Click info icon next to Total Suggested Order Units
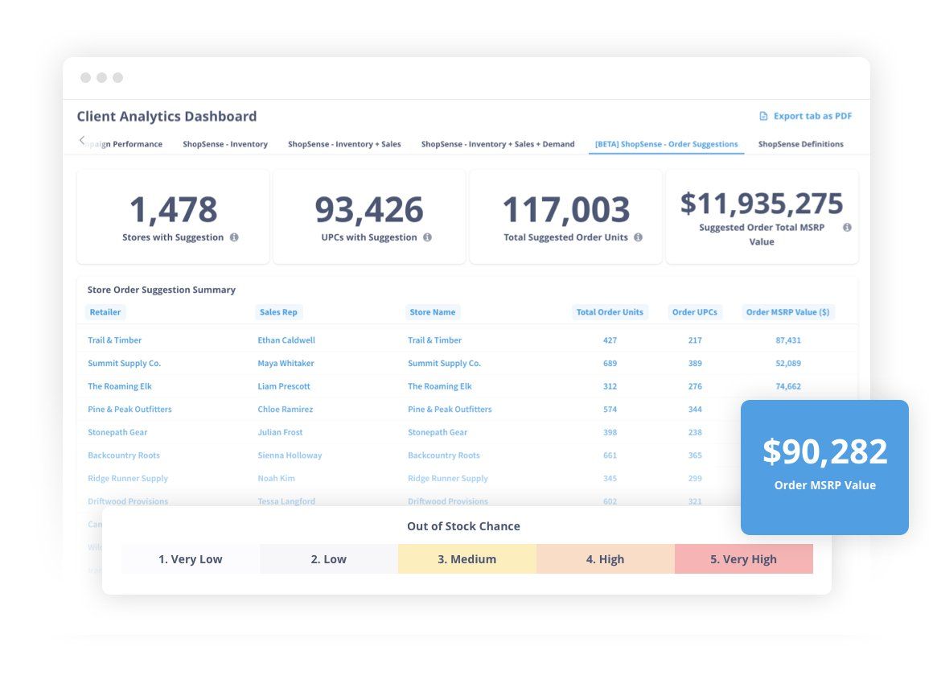The image size is (933, 692). (x=638, y=237)
